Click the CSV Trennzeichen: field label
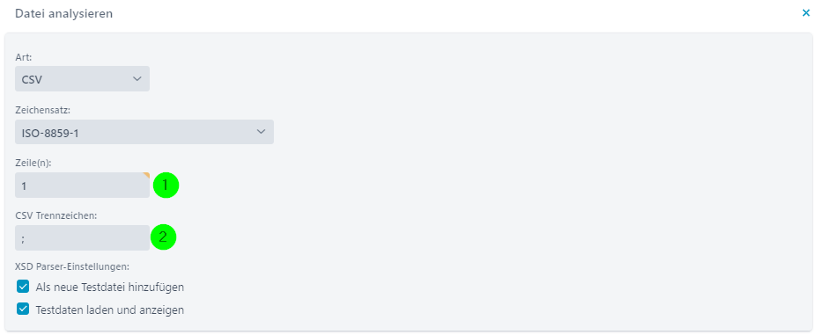This screenshot has height=335, width=819. click(x=56, y=215)
